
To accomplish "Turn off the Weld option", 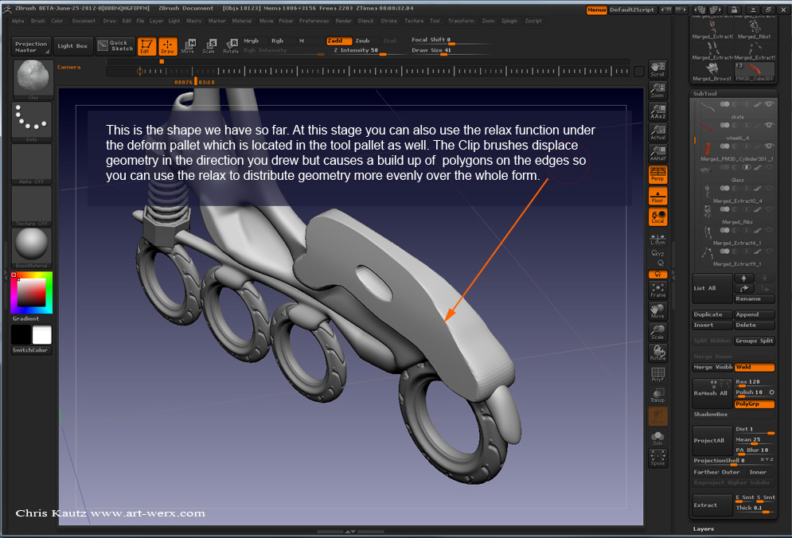I will [754, 367].
